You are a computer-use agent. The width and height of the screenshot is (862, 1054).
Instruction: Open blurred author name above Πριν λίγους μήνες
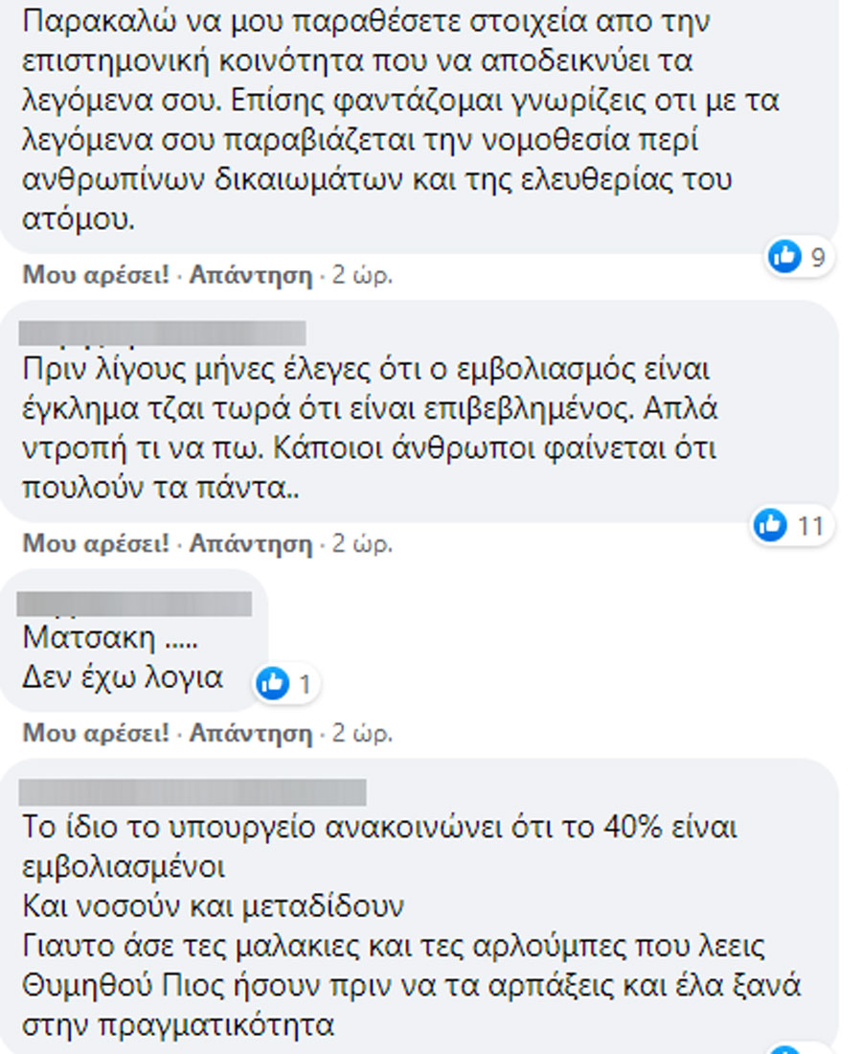pyautogui.click(x=163, y=332)
